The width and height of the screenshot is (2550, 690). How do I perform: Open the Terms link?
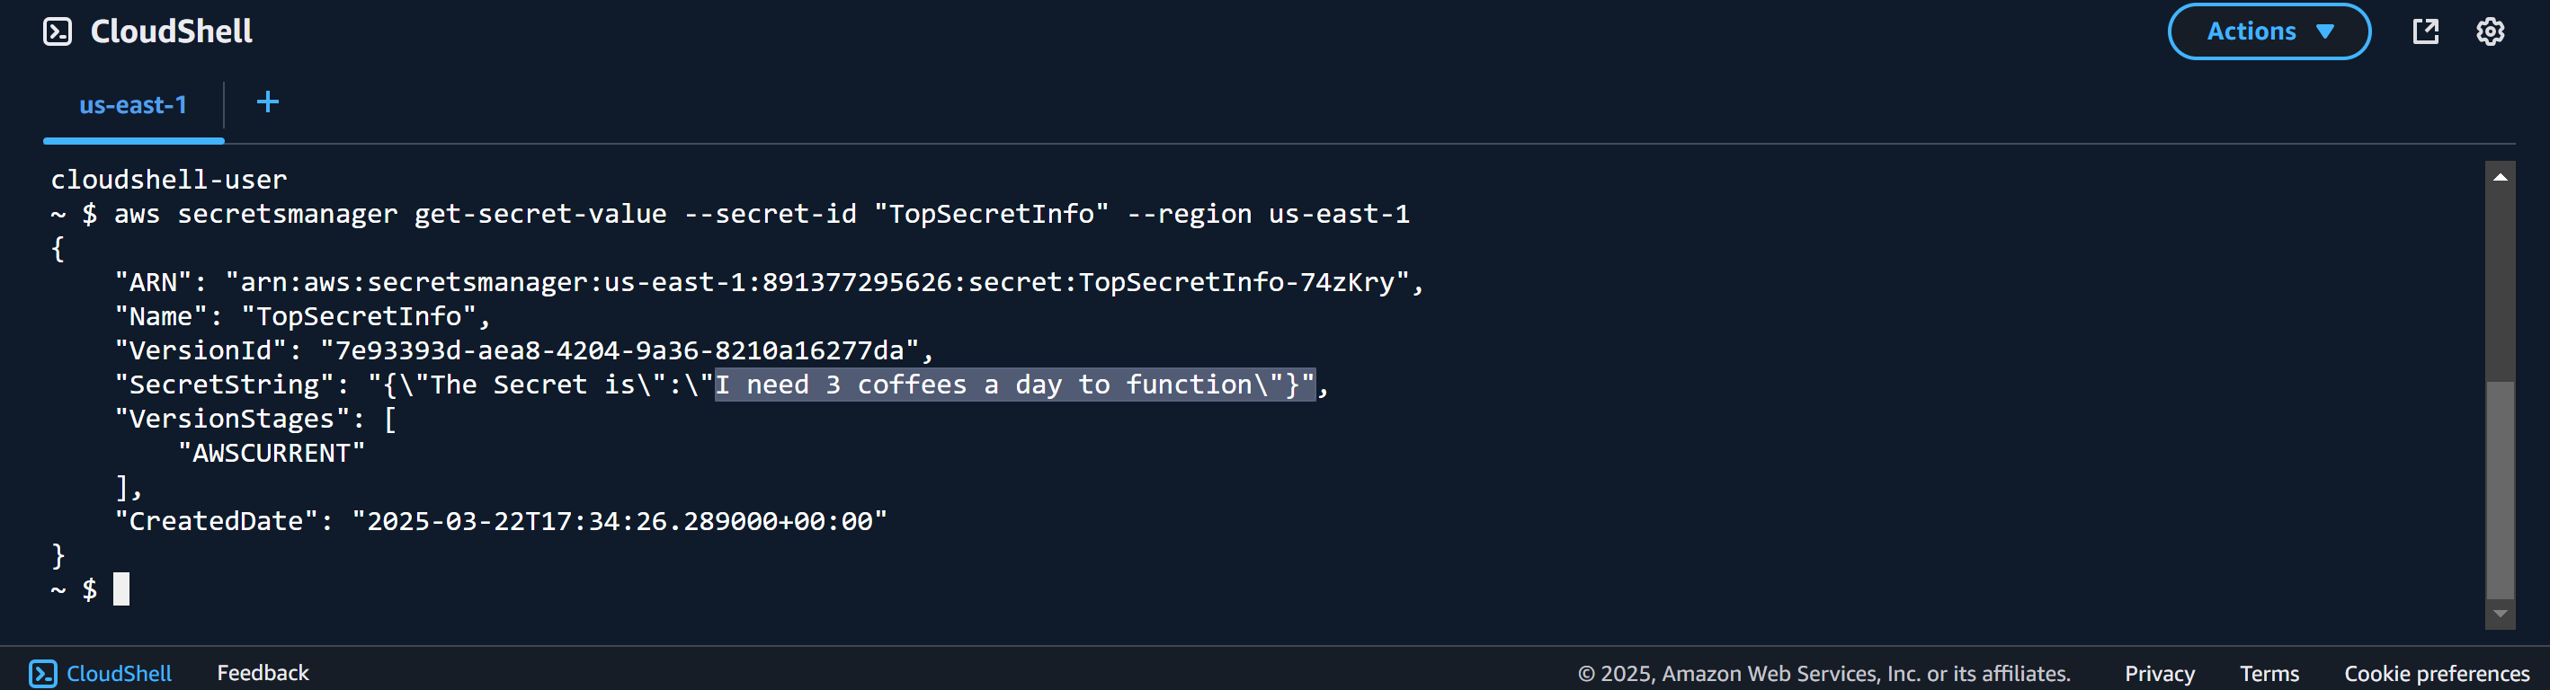pyautogui.click(x=2269, y=673)
